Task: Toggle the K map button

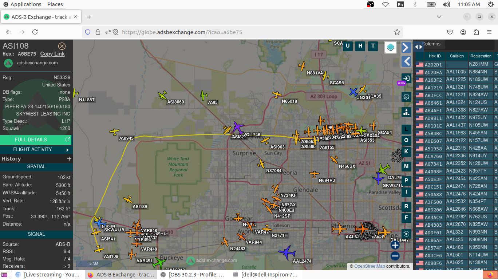Action: 406,151
